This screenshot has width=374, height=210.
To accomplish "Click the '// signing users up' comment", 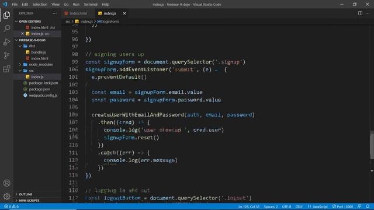I will tap(115, 54).
